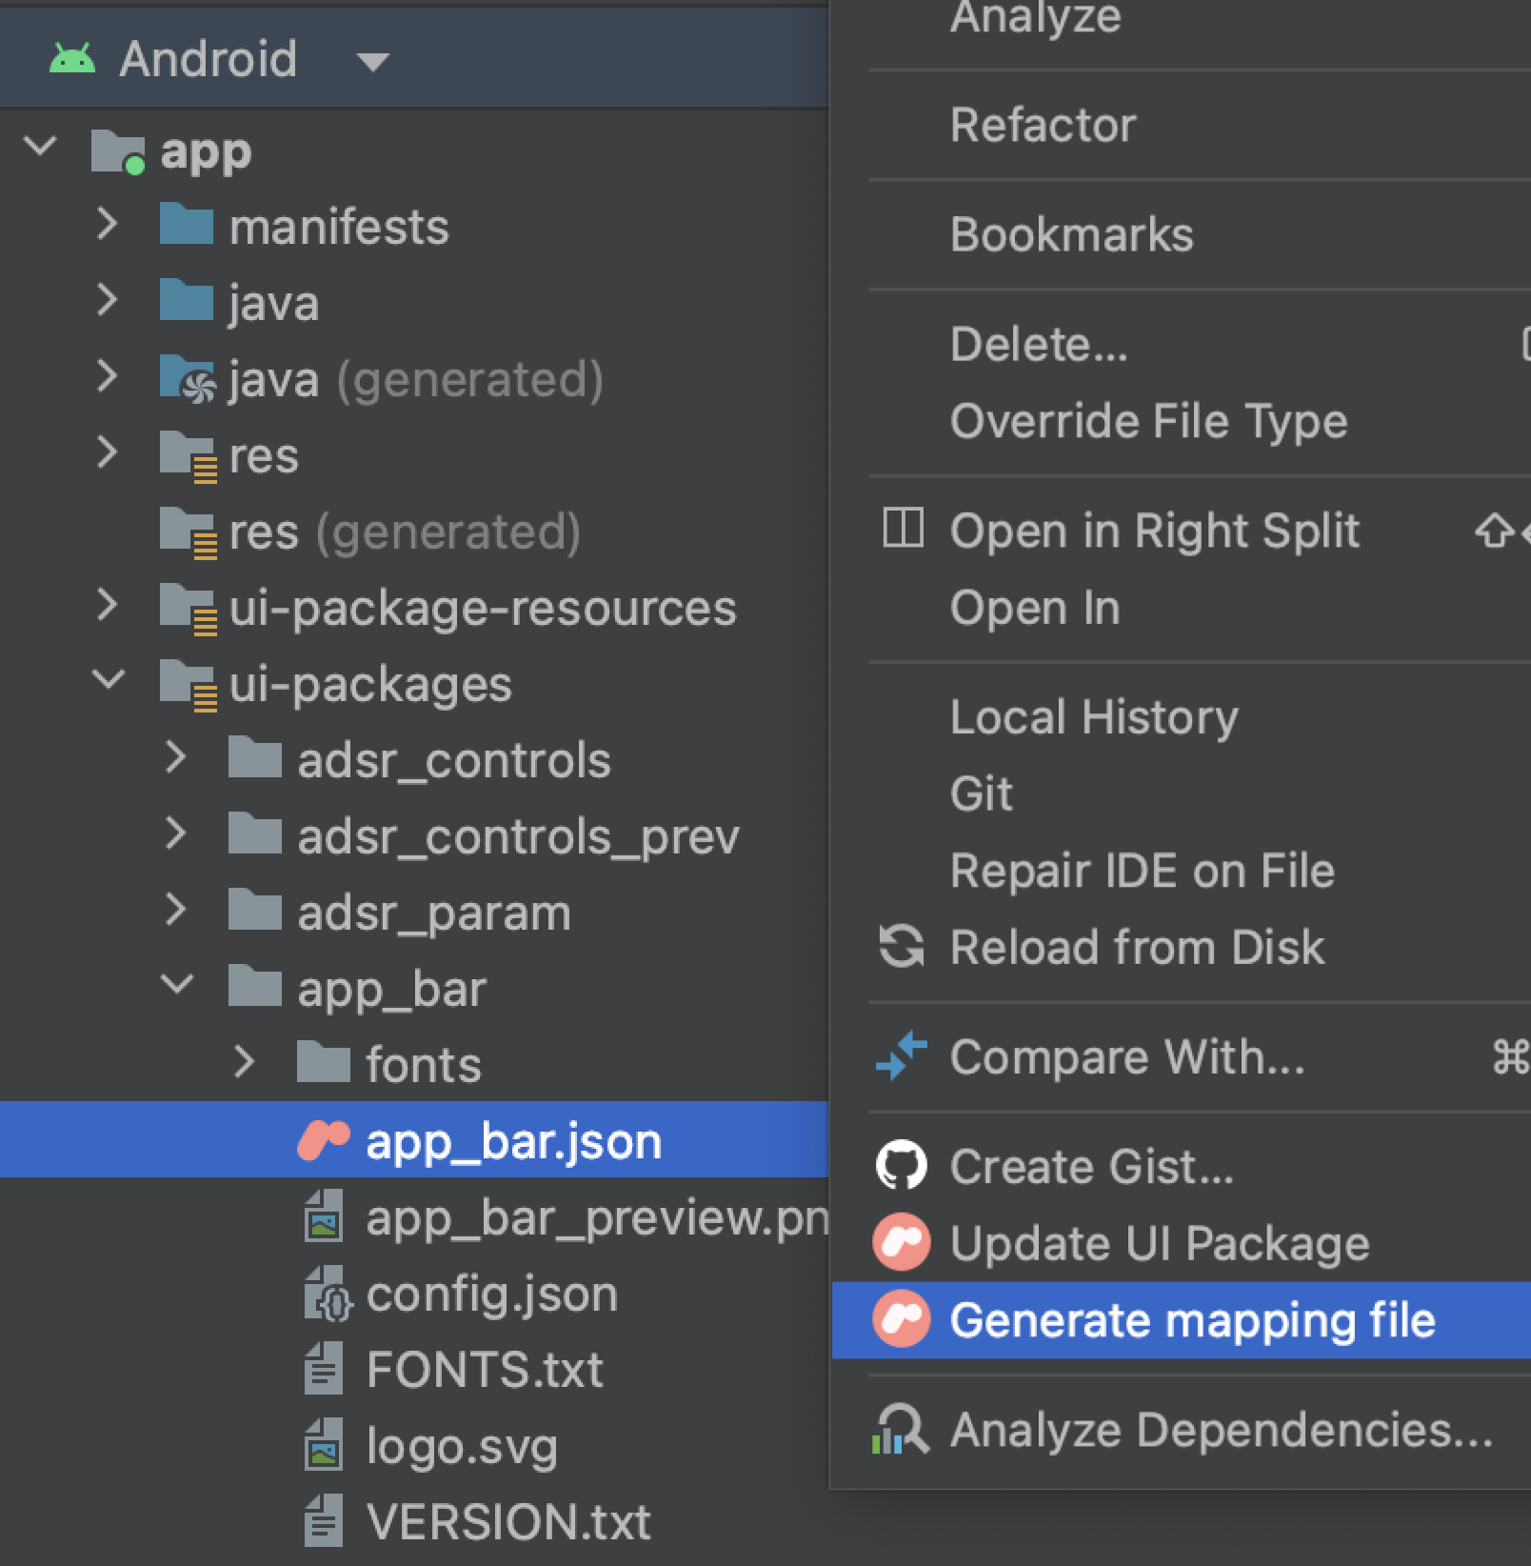Click the adsr_param folder icon
This screenshot has width=1531, height=1566.
[255, 910]
